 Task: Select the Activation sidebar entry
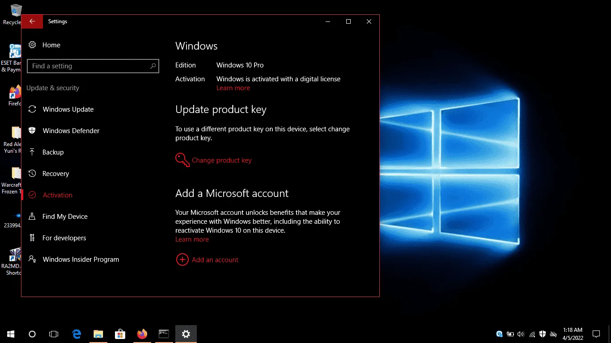tap(50, 195)
